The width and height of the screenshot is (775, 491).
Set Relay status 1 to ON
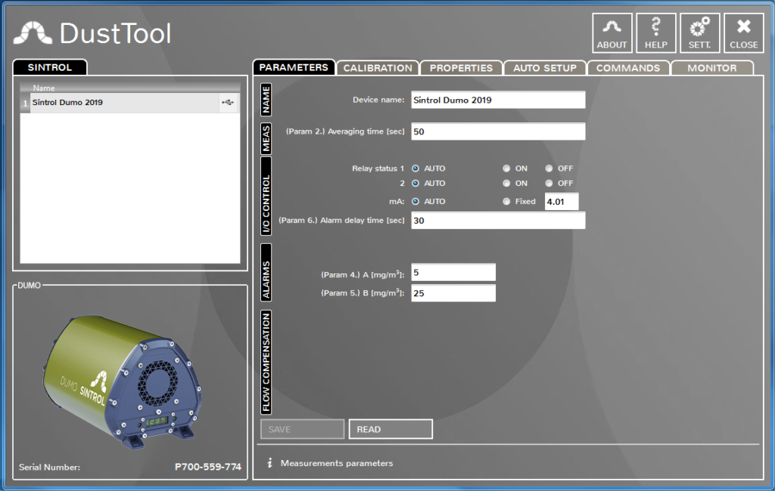506,168
